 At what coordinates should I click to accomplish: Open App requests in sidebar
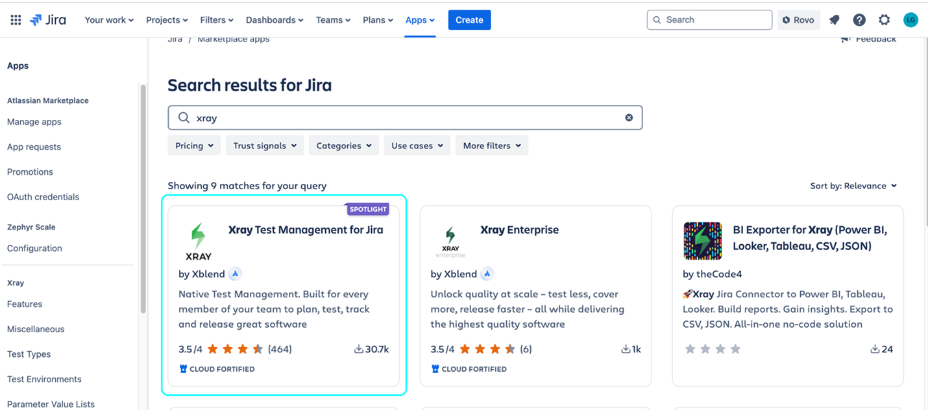(34, 147)
